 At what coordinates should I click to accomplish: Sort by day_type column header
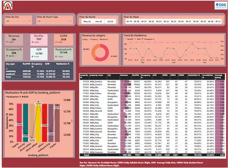tap(10, 64)
